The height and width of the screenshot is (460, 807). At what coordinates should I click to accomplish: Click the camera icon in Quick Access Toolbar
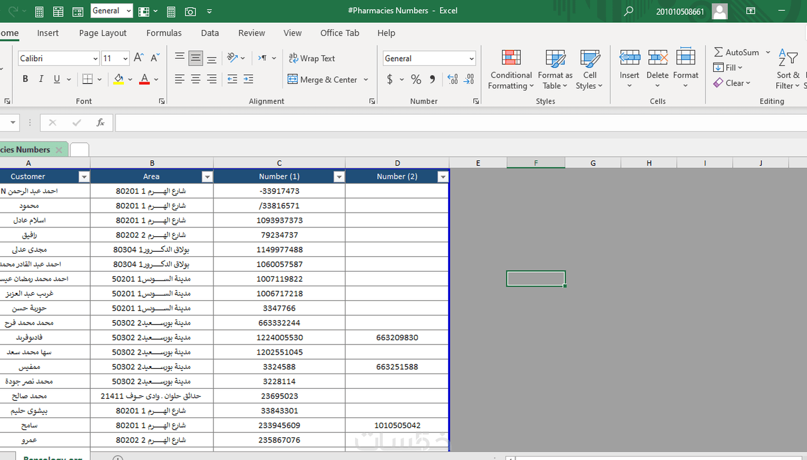pyautogui.click(x=190, y=11)
